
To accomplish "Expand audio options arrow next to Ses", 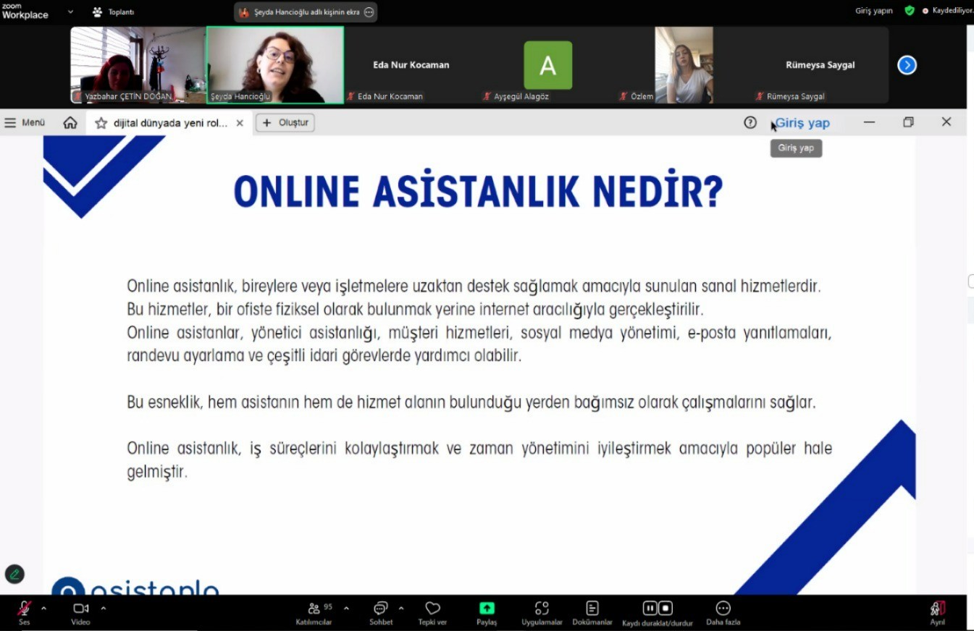I will point(43,608).
